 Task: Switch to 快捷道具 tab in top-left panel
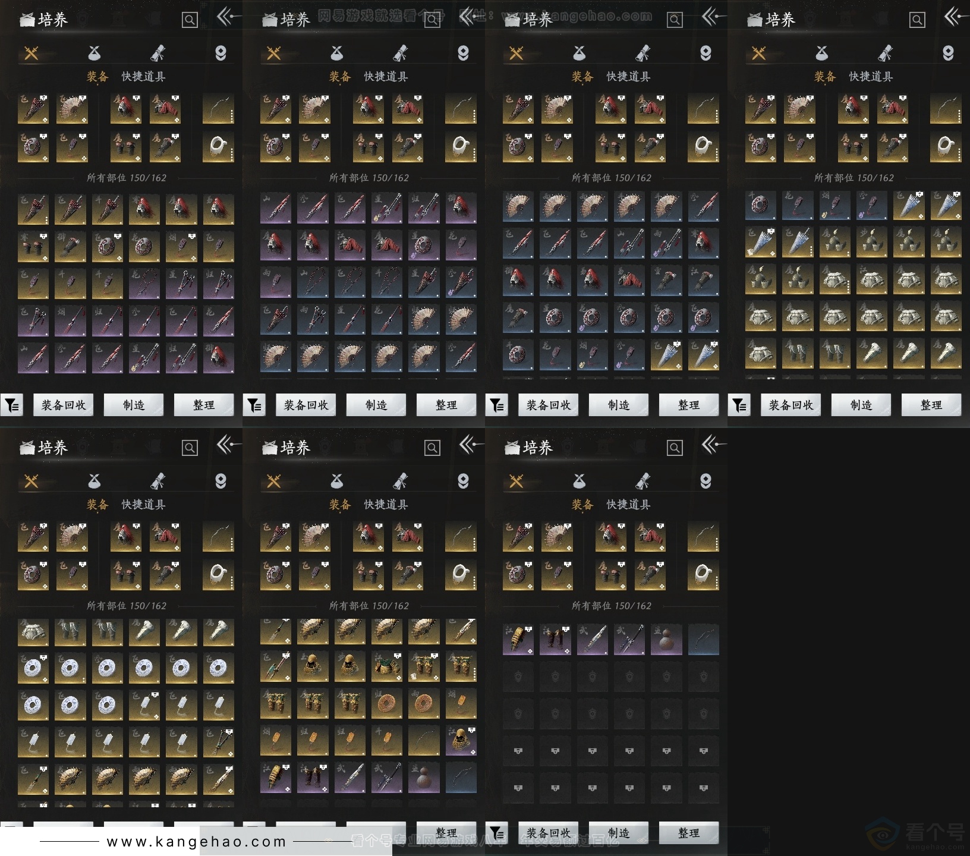143,77
